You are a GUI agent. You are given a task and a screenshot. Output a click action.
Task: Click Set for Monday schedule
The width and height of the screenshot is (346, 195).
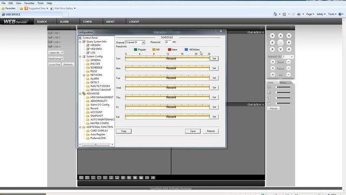click(214, 68)
